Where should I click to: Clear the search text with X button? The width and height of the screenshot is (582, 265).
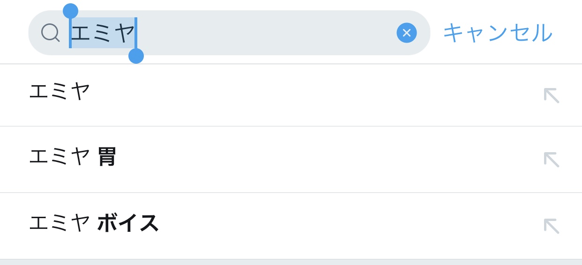click(406, 33)
